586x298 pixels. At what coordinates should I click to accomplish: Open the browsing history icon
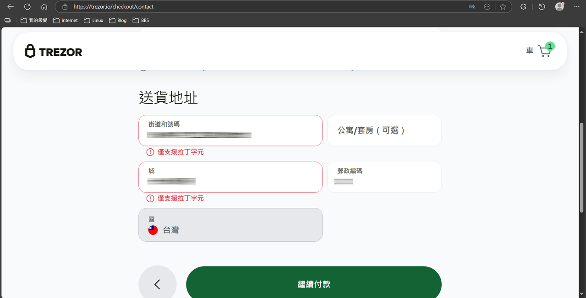click(x=541, y=6)
